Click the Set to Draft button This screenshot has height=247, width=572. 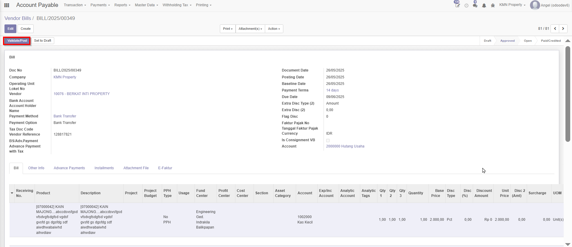(43, 41)
